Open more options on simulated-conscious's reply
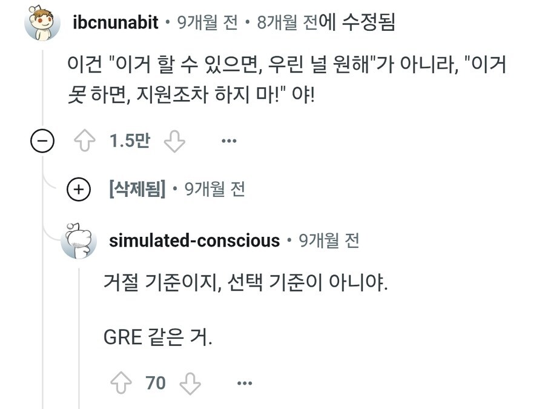The image size is (545, 409). [244, 383]
